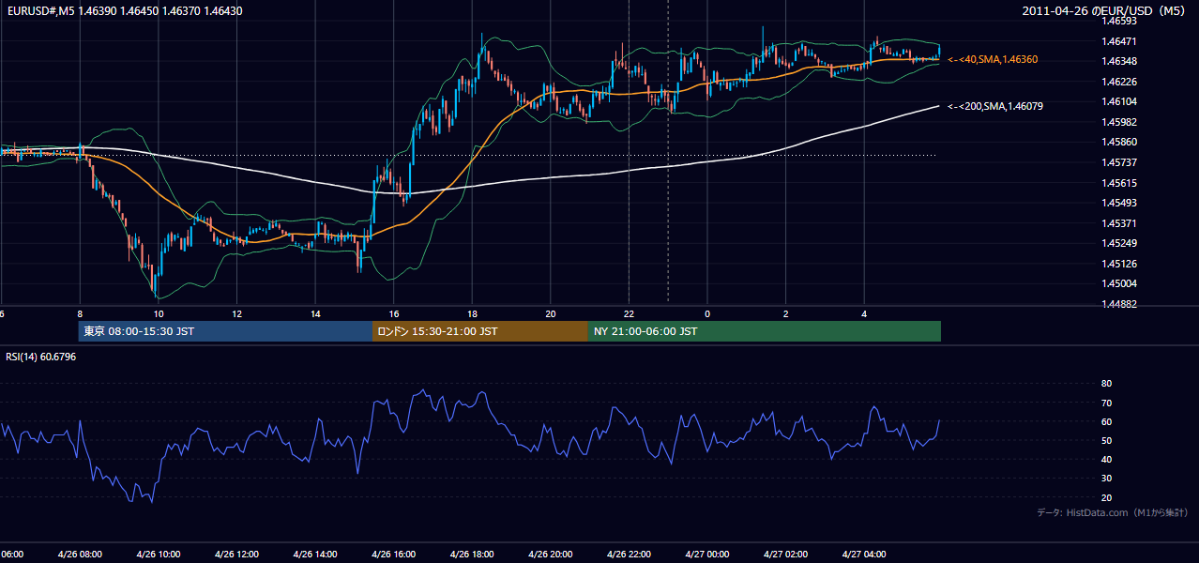Click the 4/27 00:00 time label
The image size is (1199, 563).
tap(707, 554)
